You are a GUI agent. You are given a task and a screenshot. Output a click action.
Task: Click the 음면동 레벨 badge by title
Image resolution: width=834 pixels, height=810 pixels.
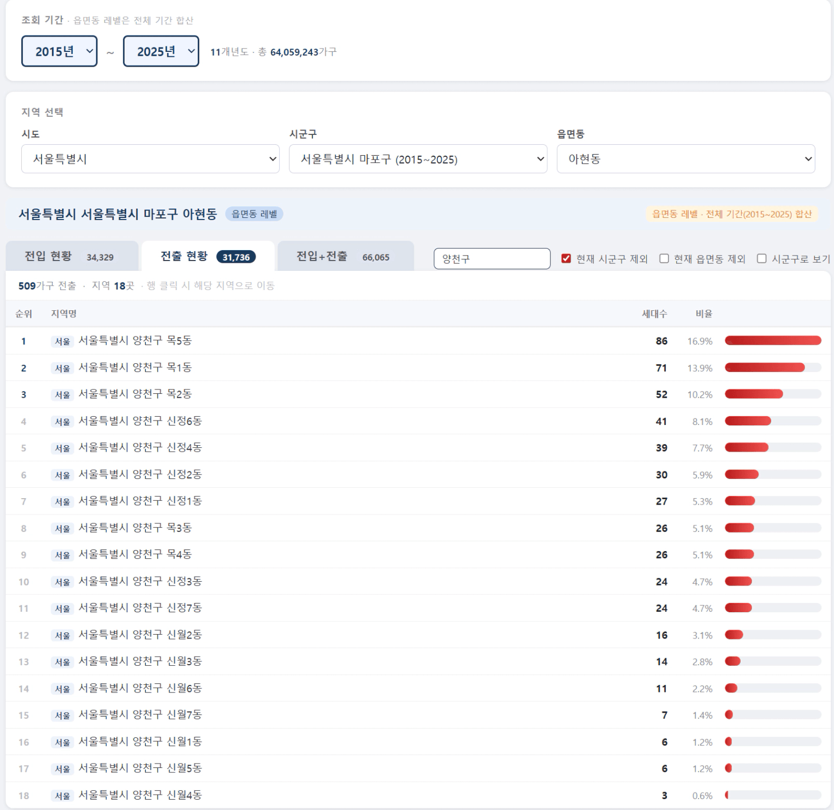(254, 214)
